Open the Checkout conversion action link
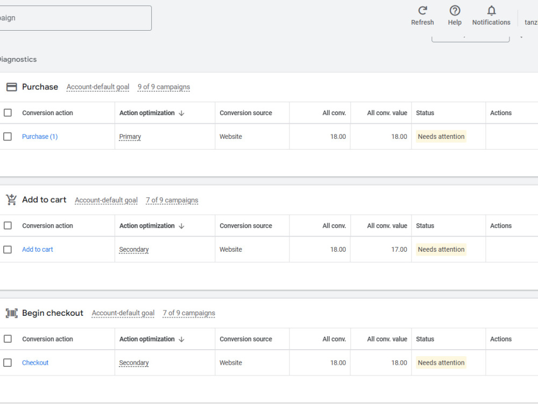The width and height of the screenshot is (538, 404). [x=35, y=363]
